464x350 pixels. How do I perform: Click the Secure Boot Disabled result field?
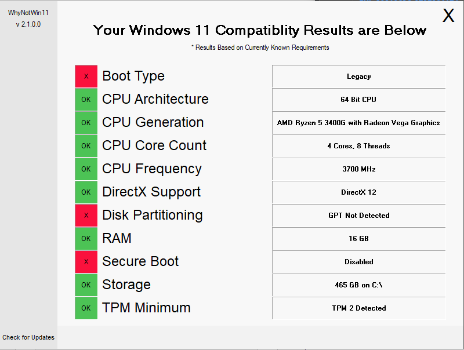click(x=358, y=262)
